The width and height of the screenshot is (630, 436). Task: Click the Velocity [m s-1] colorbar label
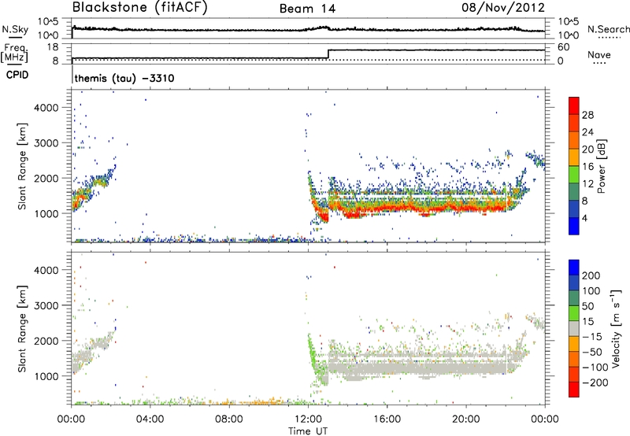tap(616, 328)
